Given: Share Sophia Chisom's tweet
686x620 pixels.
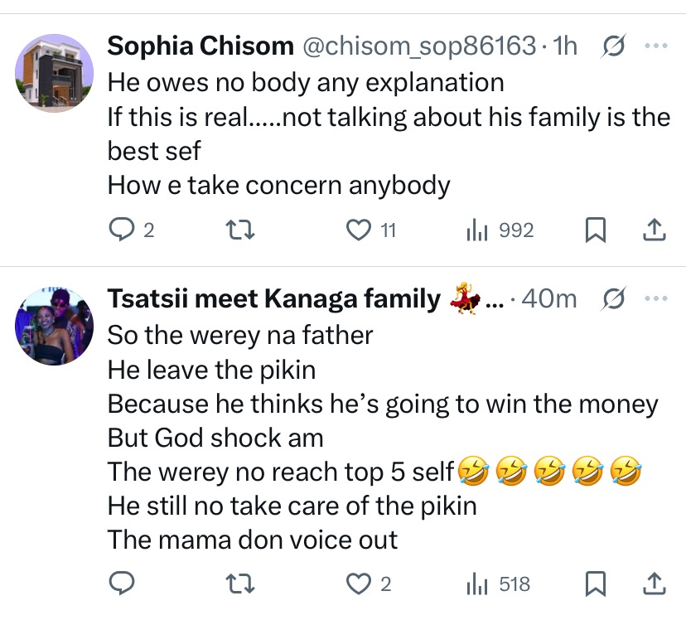Looking at the screenshot, I should pyautogui.click(x=654, y=230).
